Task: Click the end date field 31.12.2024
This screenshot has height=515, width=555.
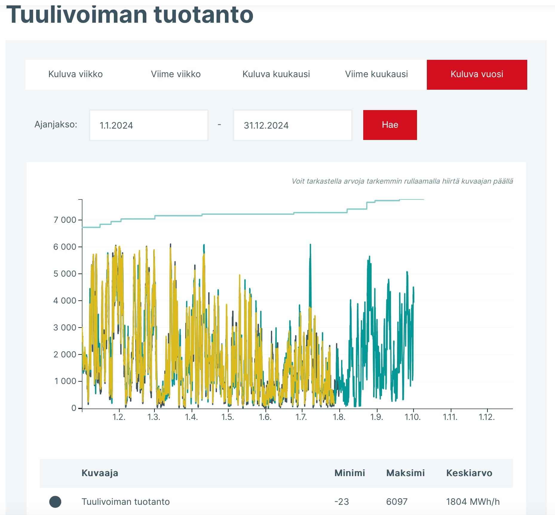Action: coord(292,125)
